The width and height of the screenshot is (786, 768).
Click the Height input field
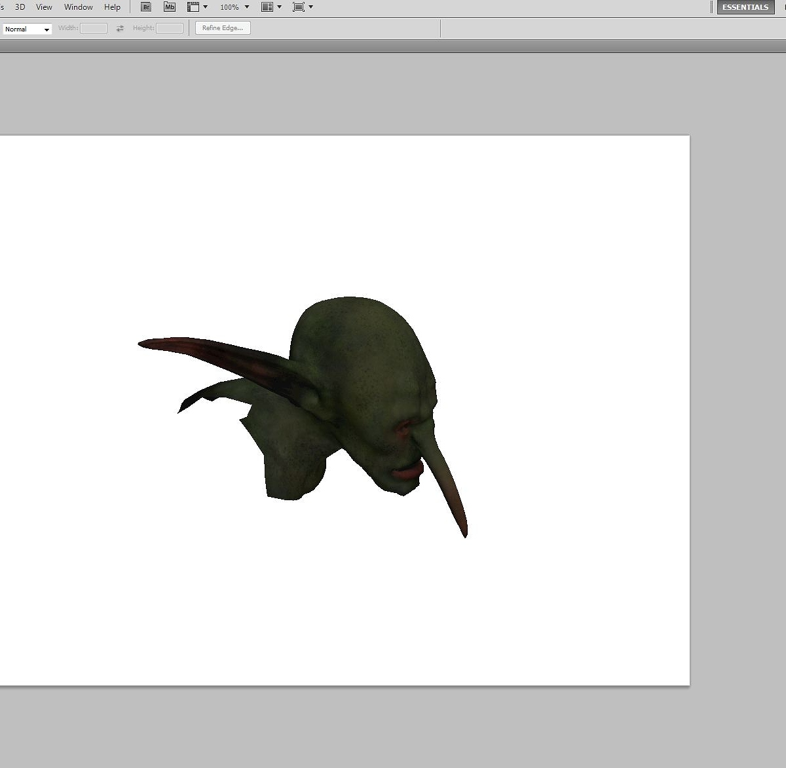[170, 28]
